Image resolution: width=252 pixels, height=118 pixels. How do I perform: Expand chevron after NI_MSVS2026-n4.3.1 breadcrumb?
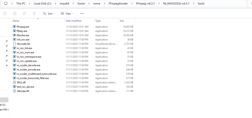click(194, 3)
